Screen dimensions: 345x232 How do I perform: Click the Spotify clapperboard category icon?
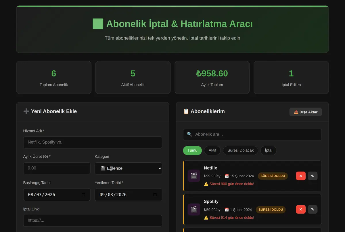(194, 209)
